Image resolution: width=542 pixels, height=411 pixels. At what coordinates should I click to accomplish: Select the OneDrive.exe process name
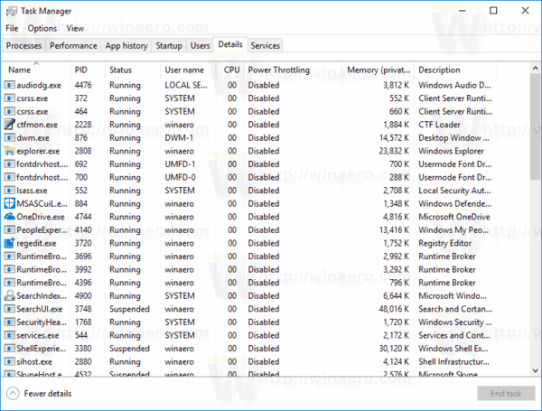41,217
